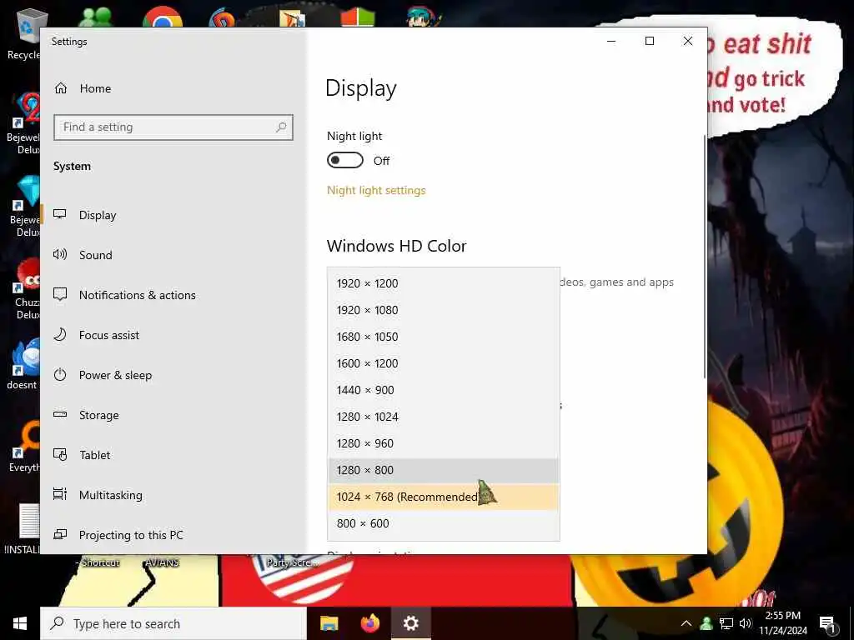Click the Sound speaker icon in sidebar

[x=60, y=254]
